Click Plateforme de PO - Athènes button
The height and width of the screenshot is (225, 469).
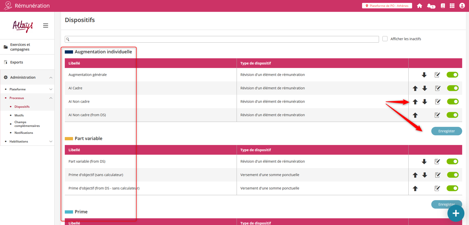coord(387,6)
